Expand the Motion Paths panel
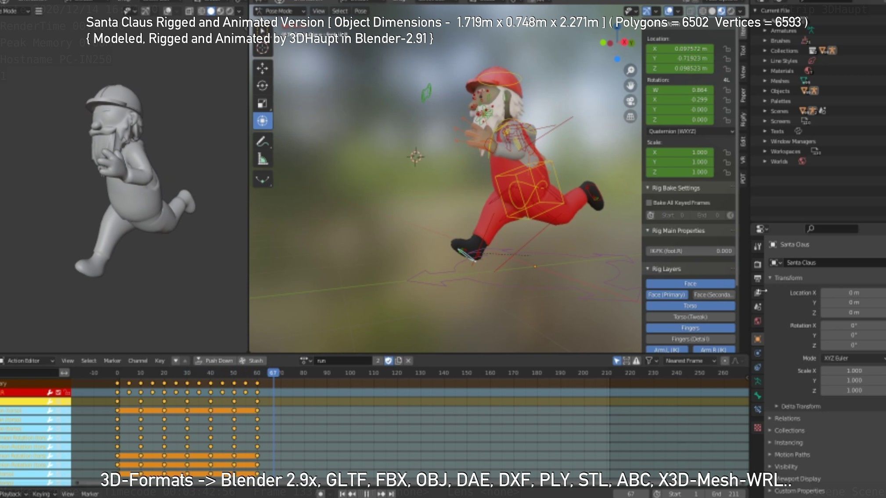The height and width of the screenshot is (498, 886). pyautogui.click(x=792, y=455)
